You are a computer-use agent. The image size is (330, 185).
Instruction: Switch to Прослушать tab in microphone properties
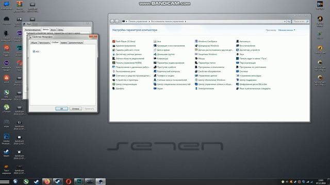(44, 43)
